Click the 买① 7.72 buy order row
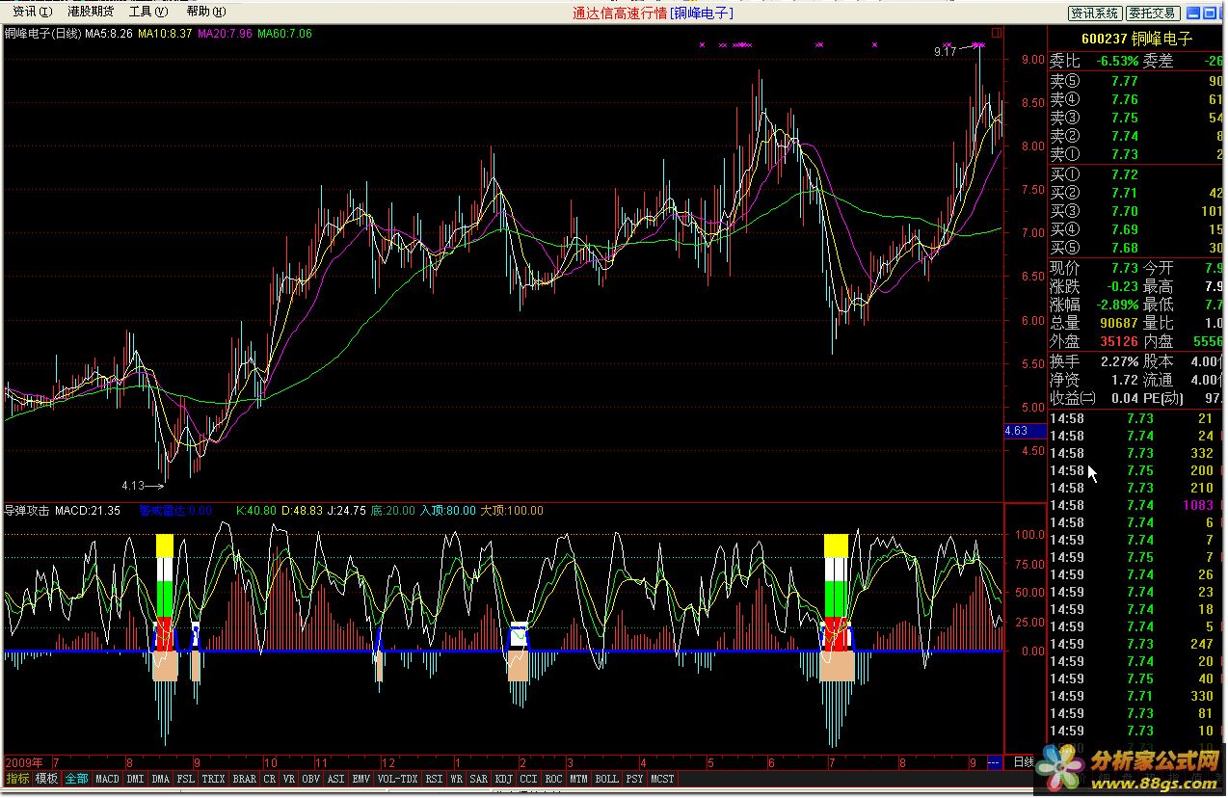The image size is (1228, 798). [1136, 174]
